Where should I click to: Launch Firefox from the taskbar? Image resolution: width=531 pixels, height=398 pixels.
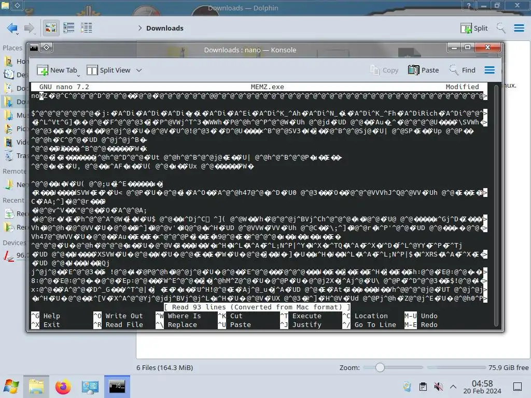click(63, 387)
